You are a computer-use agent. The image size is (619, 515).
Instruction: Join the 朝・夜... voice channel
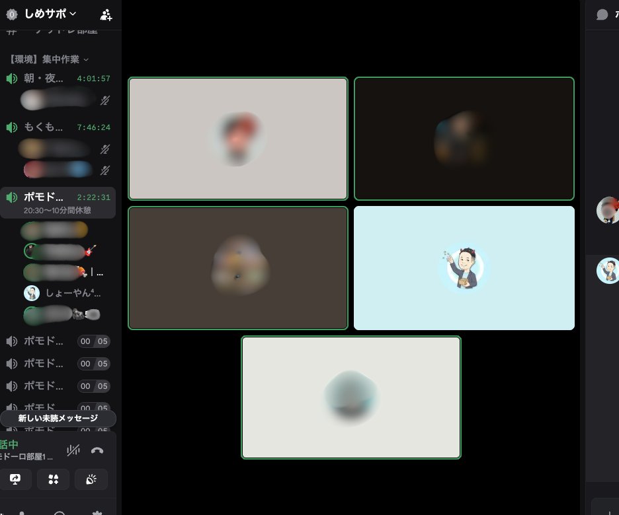[58, 79]
